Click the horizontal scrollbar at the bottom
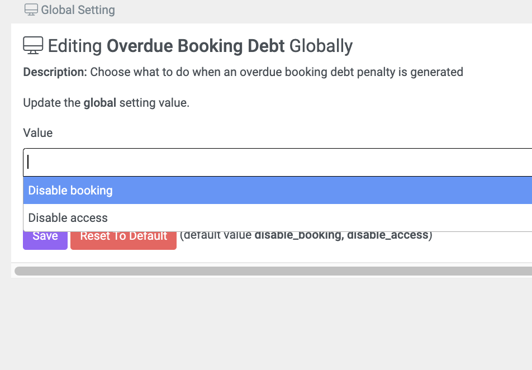 (x=273, y=271)
